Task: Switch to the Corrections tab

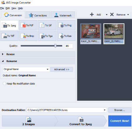Action: (38, 15)
